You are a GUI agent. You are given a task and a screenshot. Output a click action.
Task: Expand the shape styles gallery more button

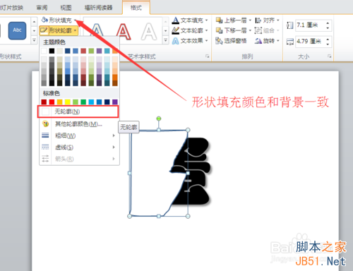(34, 40)
